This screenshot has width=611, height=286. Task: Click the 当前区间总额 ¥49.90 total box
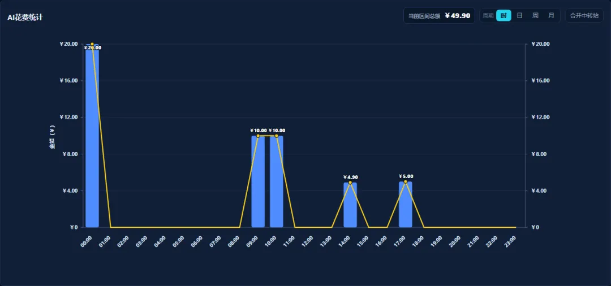point(439,16)
